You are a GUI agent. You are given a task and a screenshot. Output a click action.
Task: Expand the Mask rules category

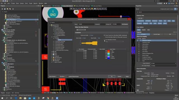[52, 53]
